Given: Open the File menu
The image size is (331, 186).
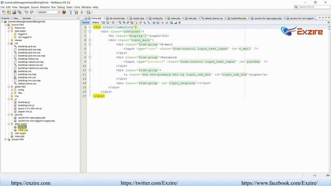Looking at the screenshot, I should coord(3,7).
